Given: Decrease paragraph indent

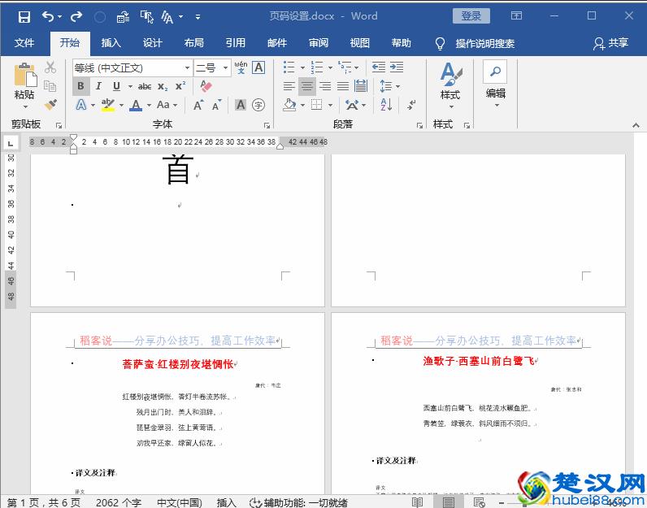Looking at the screenshot, I should [379, 67].
